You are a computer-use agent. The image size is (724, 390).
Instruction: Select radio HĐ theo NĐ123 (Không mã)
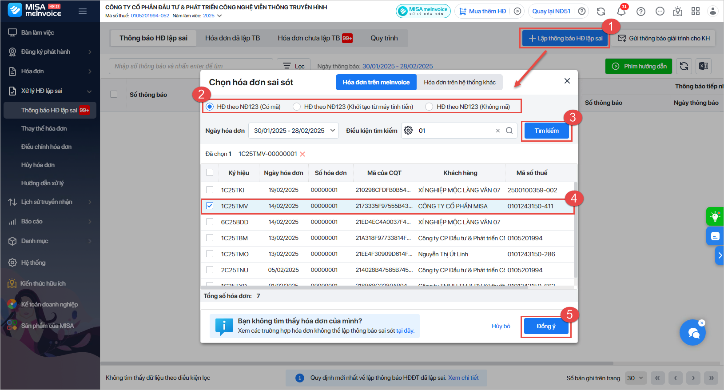(429, 107)
